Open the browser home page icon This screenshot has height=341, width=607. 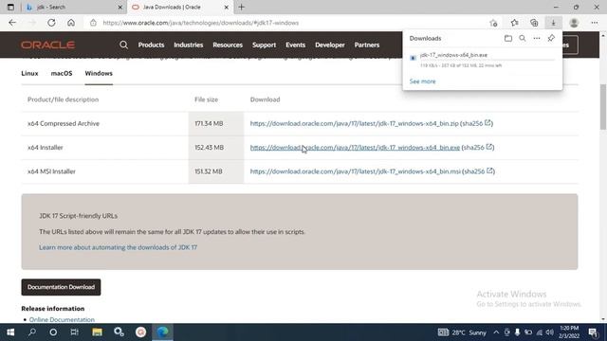pyautogui.click(x=71, y=23)
